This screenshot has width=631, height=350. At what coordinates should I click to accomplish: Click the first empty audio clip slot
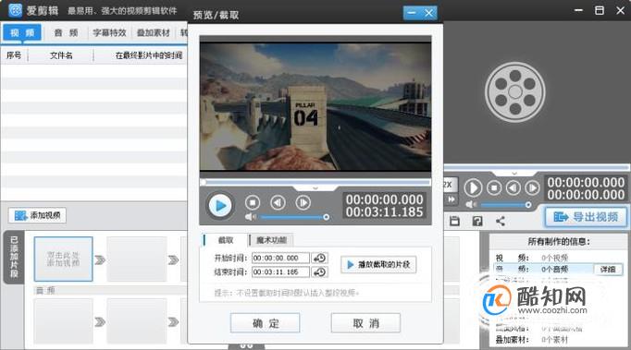coord(63,320)
